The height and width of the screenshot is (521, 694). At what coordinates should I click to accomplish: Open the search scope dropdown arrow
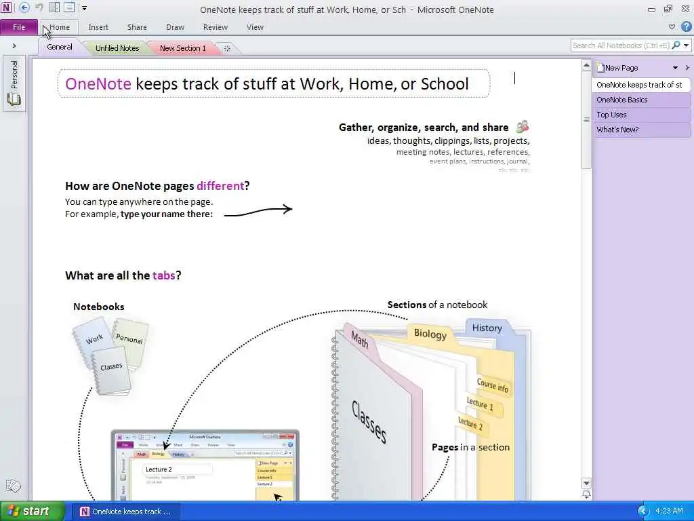(x=686, y=45)
